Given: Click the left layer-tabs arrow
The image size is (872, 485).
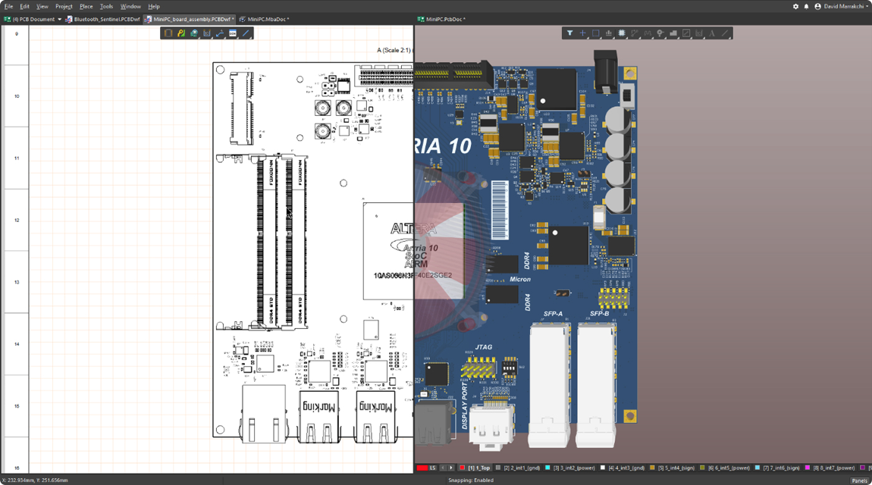Looking at the screenshot, I should [x=444, y=468].
